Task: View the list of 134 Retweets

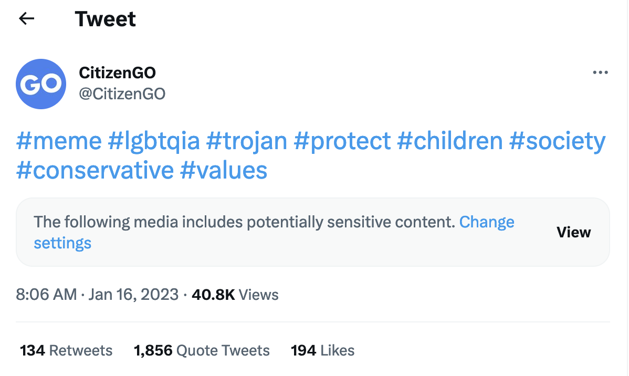Action: (66, 350)
